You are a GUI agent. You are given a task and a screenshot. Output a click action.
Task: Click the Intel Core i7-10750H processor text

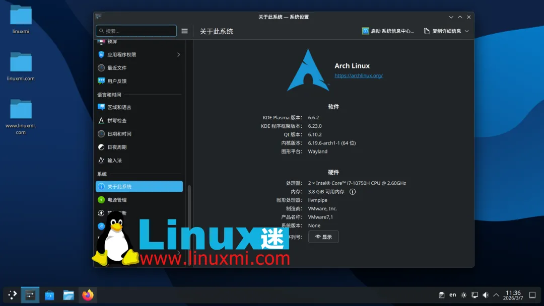pyautogui.click(x=357, y=183)
